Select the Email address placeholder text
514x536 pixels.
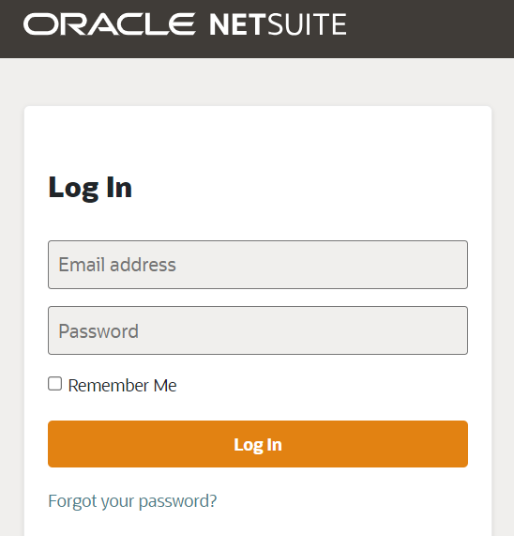[x=117, y=265]
